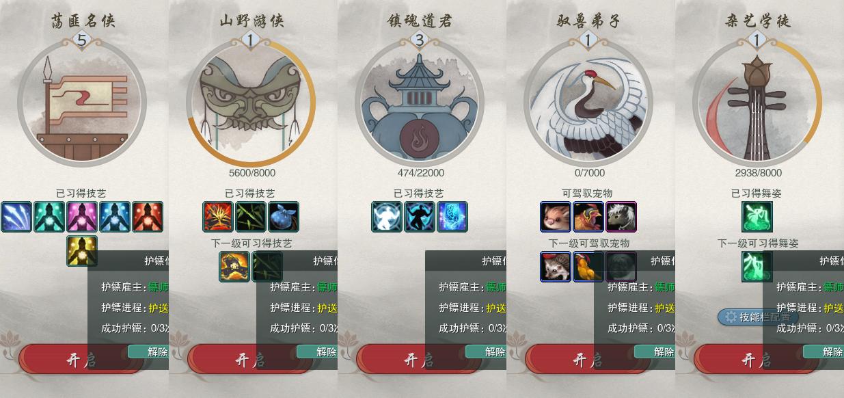Screen dimensions: 844x398
Task: Click the 镇魂道君 incense burner emblem
Action: tap(420, 102)
